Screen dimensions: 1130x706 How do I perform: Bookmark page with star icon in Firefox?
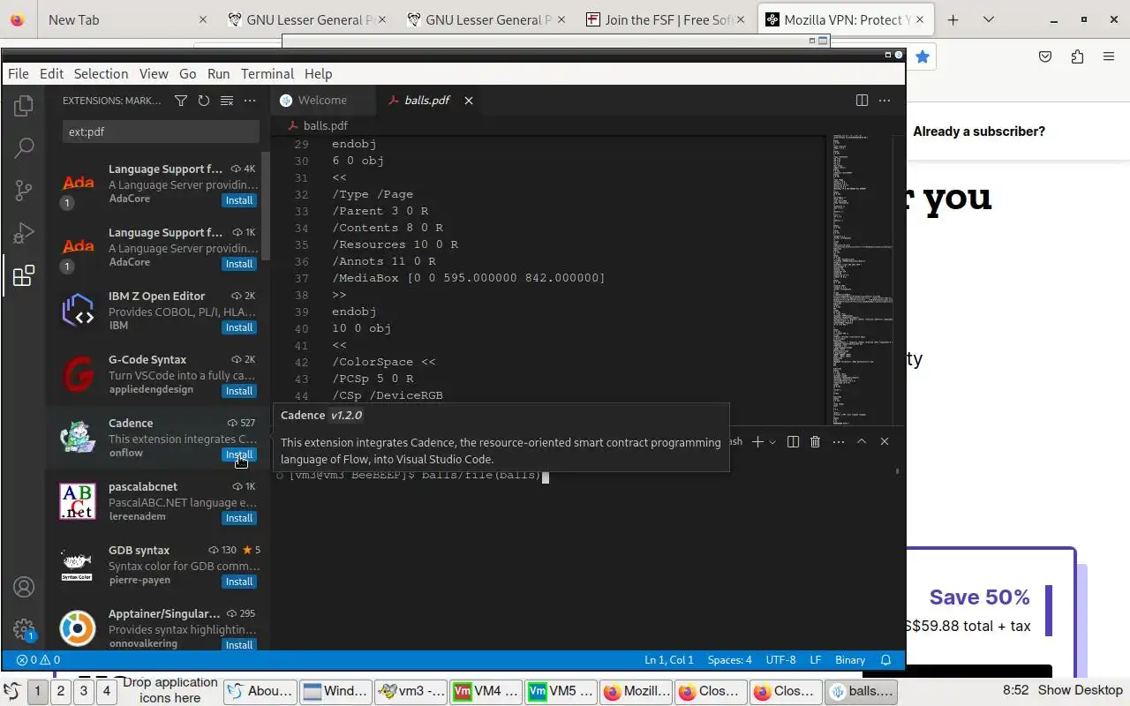pyautogui.click(x=923, y=56)
